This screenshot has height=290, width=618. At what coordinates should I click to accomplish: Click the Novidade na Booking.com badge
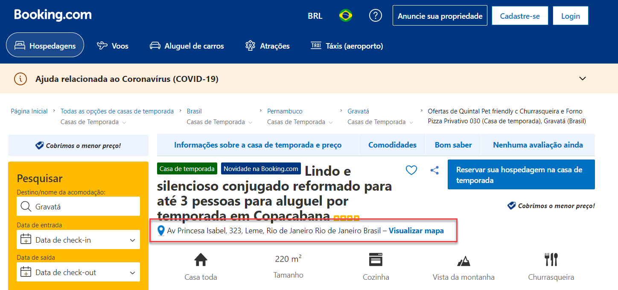click(x=261, y=168)
